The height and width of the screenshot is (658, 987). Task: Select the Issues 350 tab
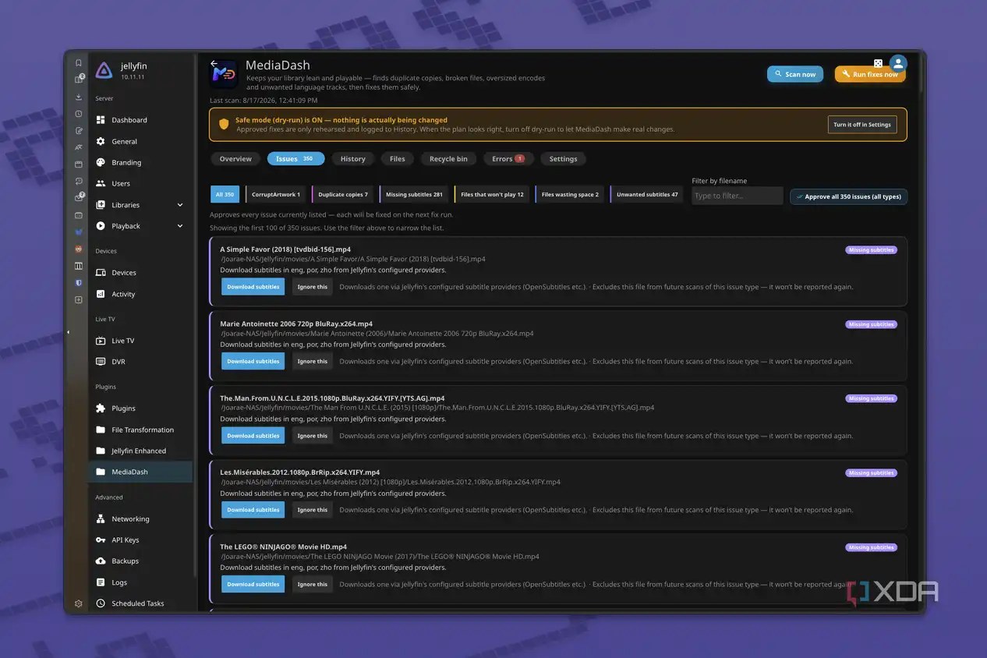click(295, 159)
